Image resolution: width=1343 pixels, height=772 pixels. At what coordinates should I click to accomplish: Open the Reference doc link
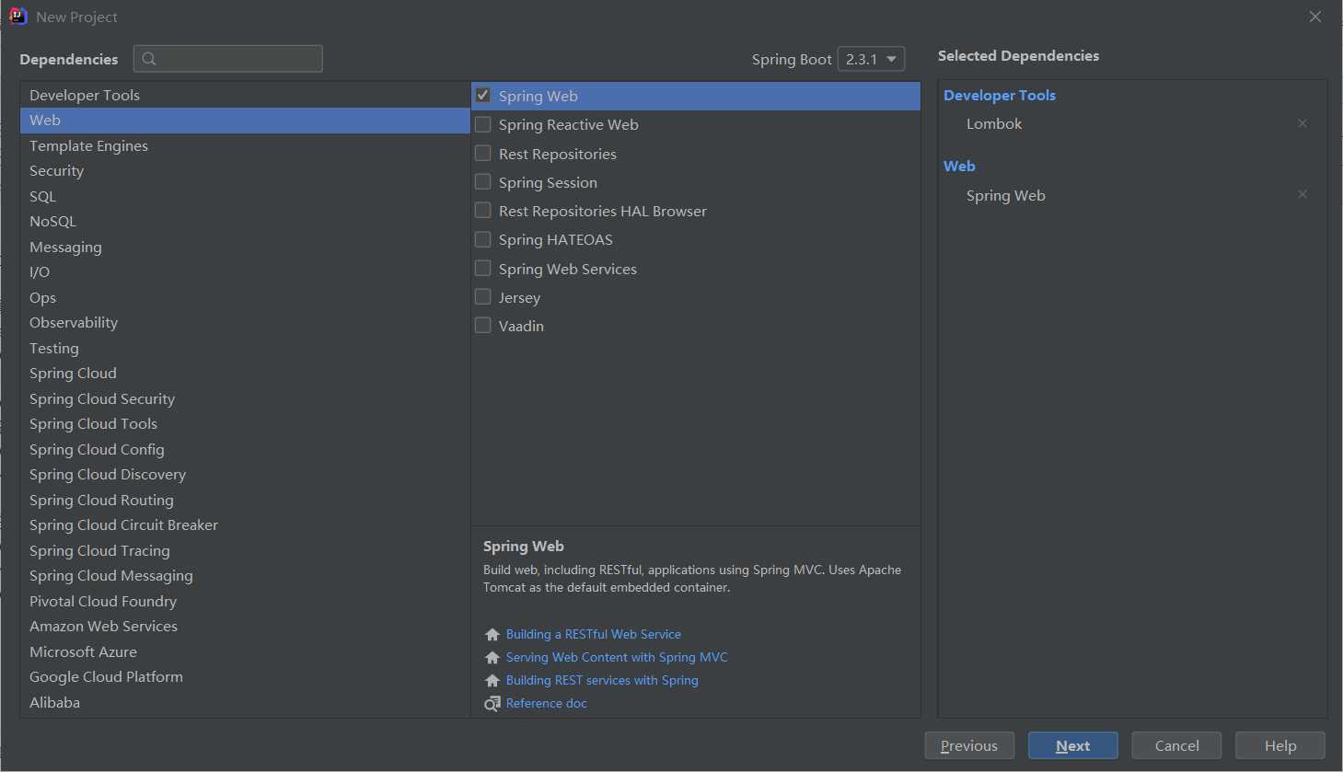(547, 703)
